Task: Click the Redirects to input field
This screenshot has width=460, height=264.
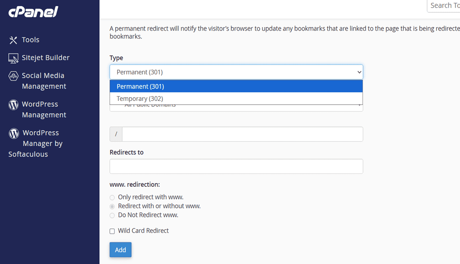Action: pos(236,166)
